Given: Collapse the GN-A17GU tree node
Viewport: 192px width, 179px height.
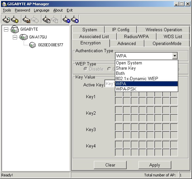Looking at the screenshot, I should (x=15, y=37).
